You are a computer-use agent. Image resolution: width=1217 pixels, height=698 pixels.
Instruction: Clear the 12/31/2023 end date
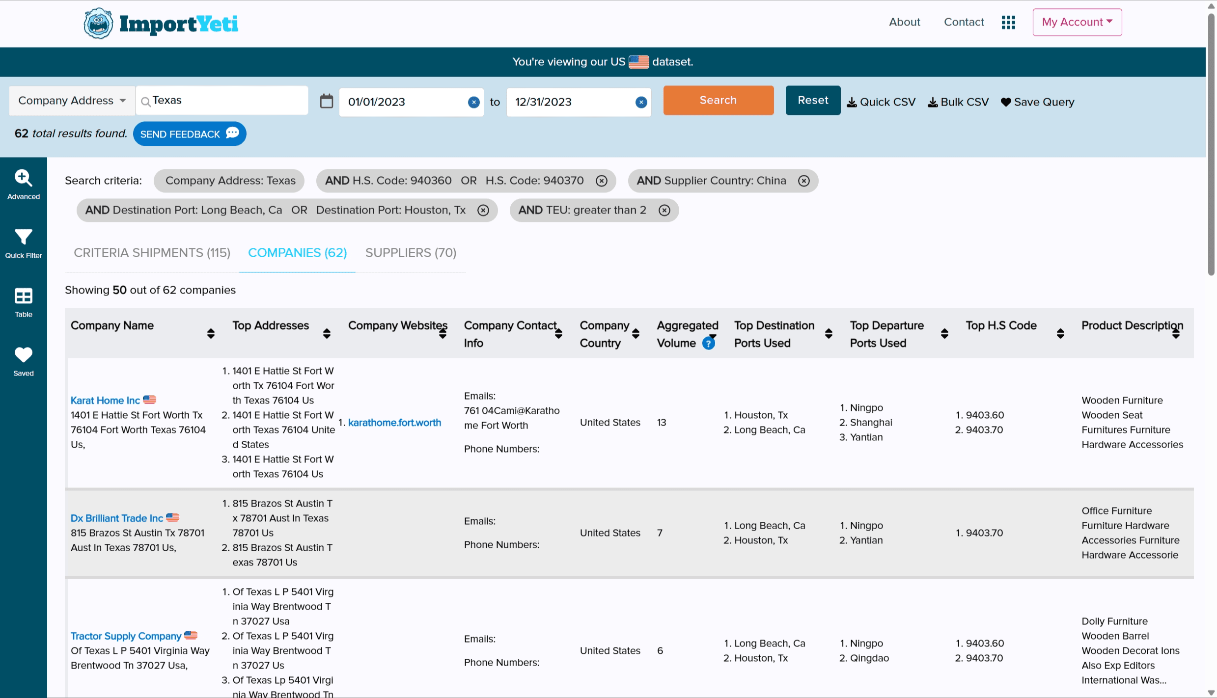click(x=640, y=102)
